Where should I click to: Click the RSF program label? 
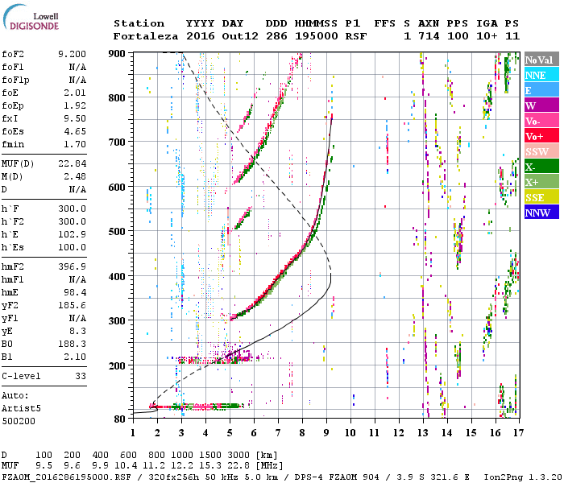tap(356, 36)
